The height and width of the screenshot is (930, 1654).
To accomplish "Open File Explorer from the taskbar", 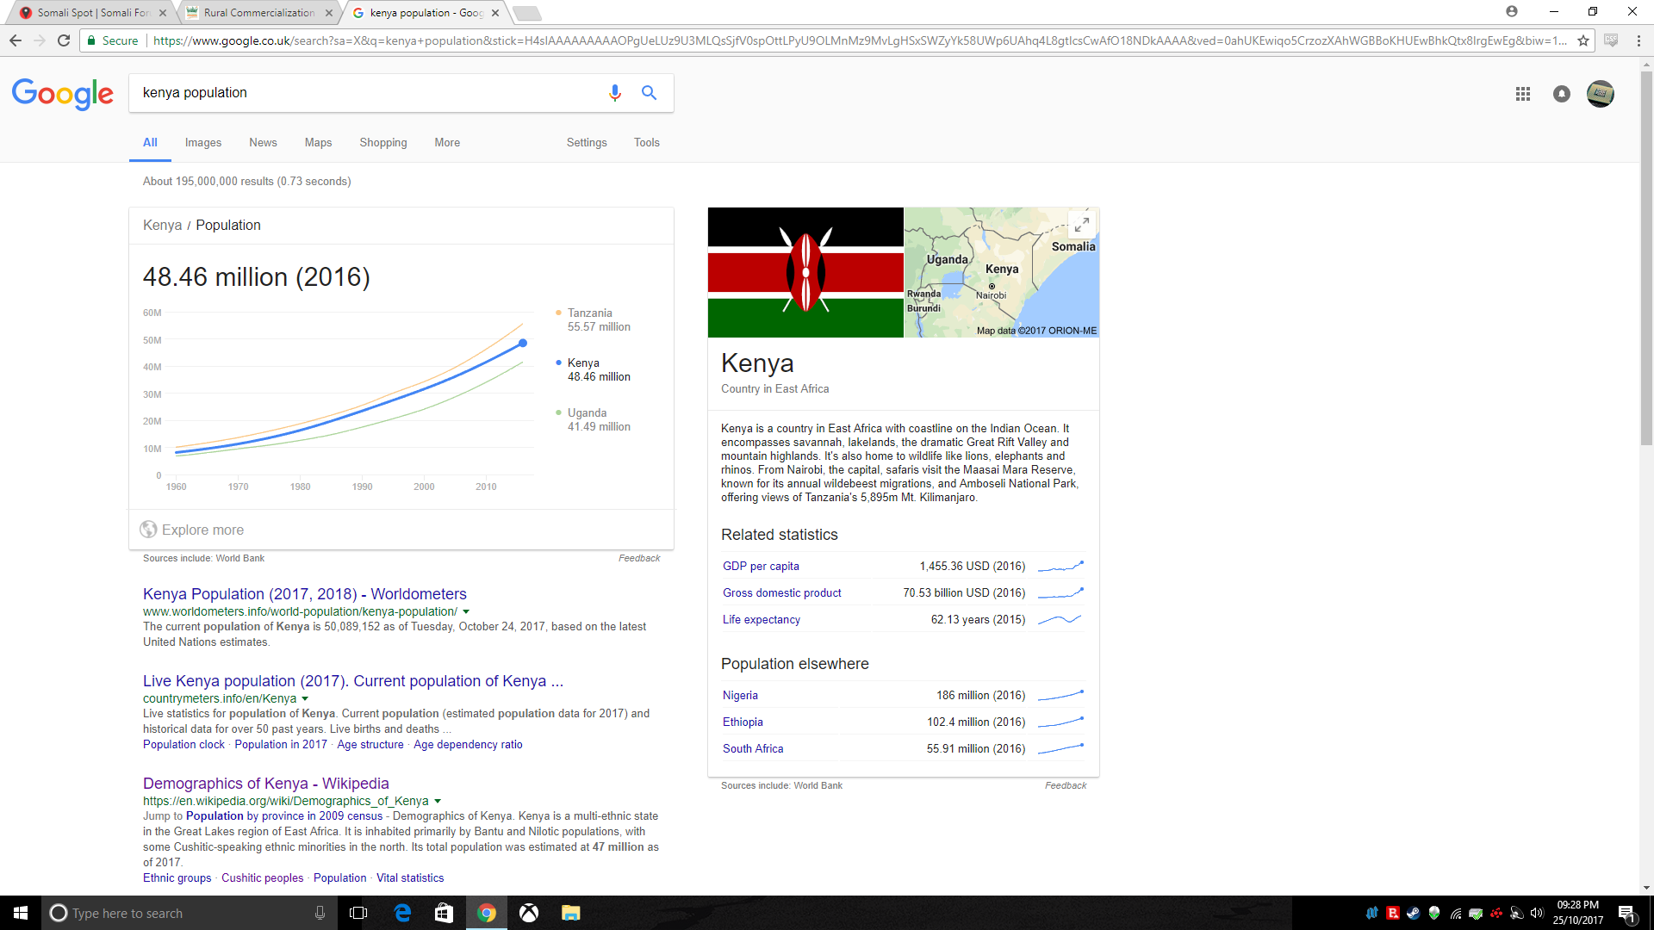I will 570,913.
